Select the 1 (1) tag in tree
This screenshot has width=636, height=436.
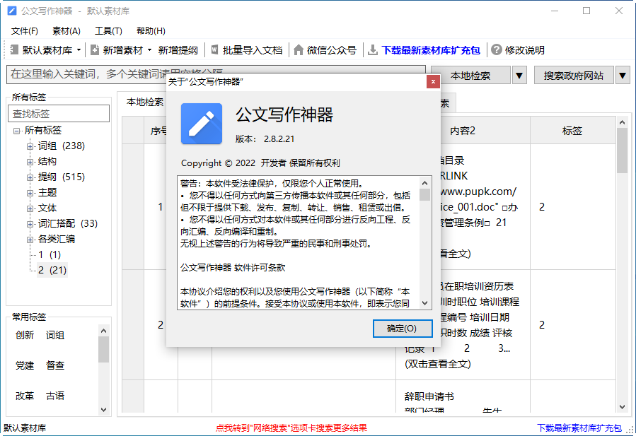(x=49, y=255)
